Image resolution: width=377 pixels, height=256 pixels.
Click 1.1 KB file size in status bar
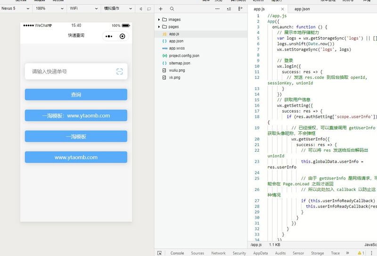275,245
